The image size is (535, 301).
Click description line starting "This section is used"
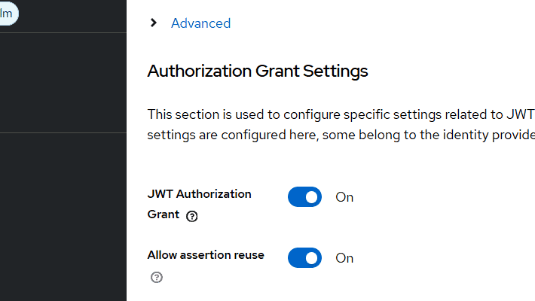341,114
